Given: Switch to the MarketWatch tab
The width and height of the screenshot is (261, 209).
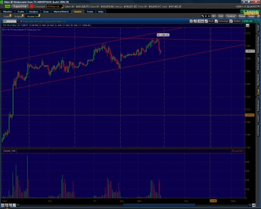Looking at the screenshot, I should [x=61, y=11].
